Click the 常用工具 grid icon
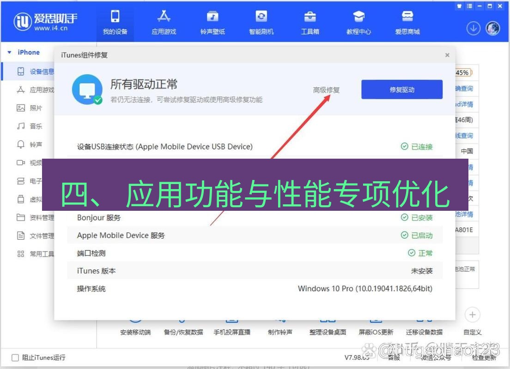The width and height of the screenshot is (510, 369). coord(20,254)
